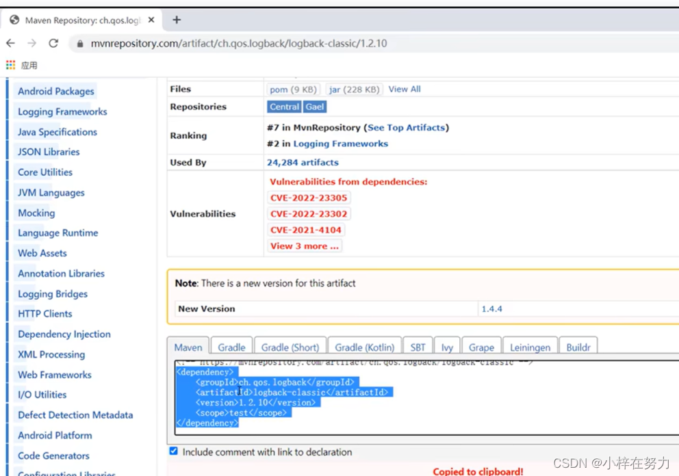679x476 pixels.
Task: Switch to the Gradle tab
Action: (231, 347)
